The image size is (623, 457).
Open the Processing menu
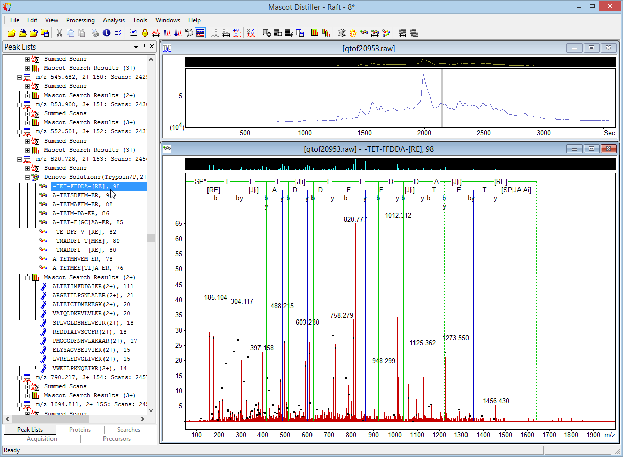[x=80, y=20]
